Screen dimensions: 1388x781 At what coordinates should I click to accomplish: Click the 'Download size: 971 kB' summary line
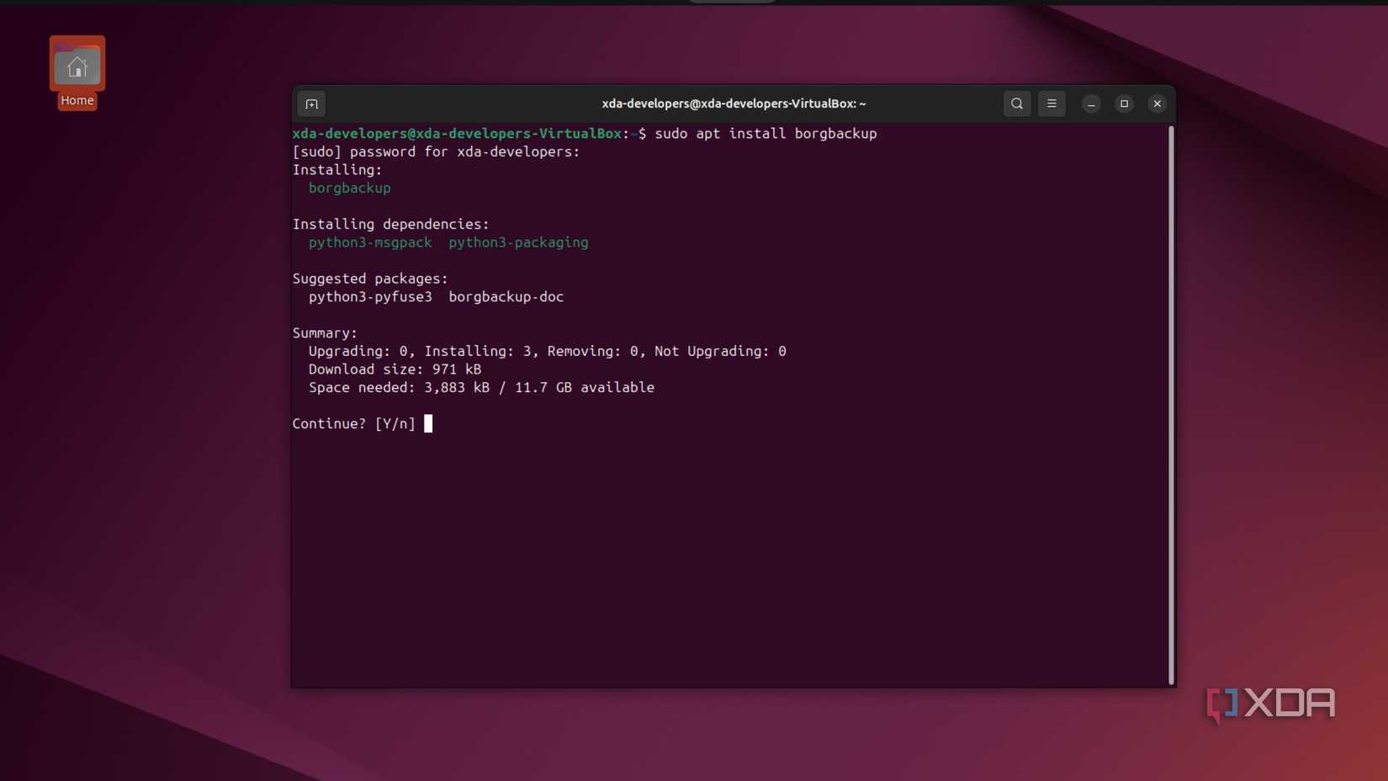pyautogui.click(x=395, y=369)
